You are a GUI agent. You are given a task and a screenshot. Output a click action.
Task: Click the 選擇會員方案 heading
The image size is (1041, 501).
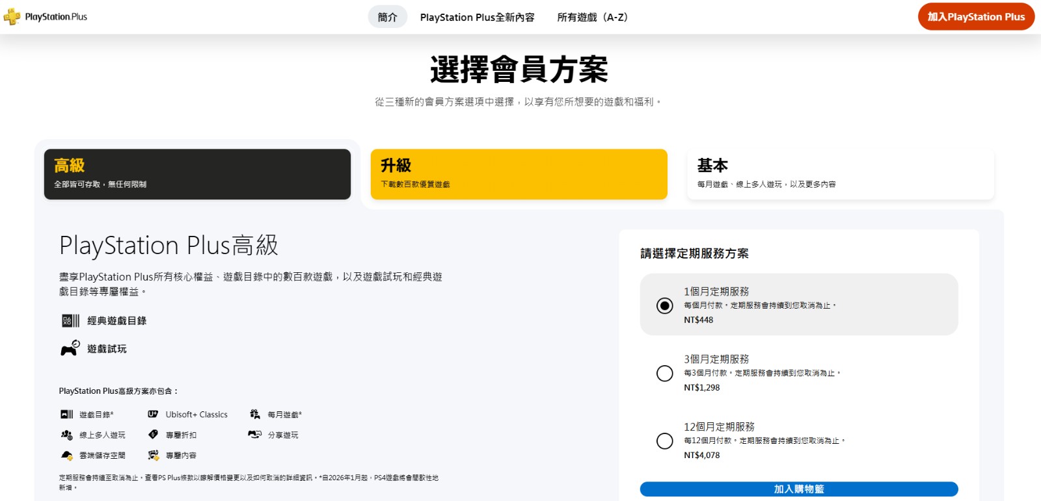pos(519,70)
